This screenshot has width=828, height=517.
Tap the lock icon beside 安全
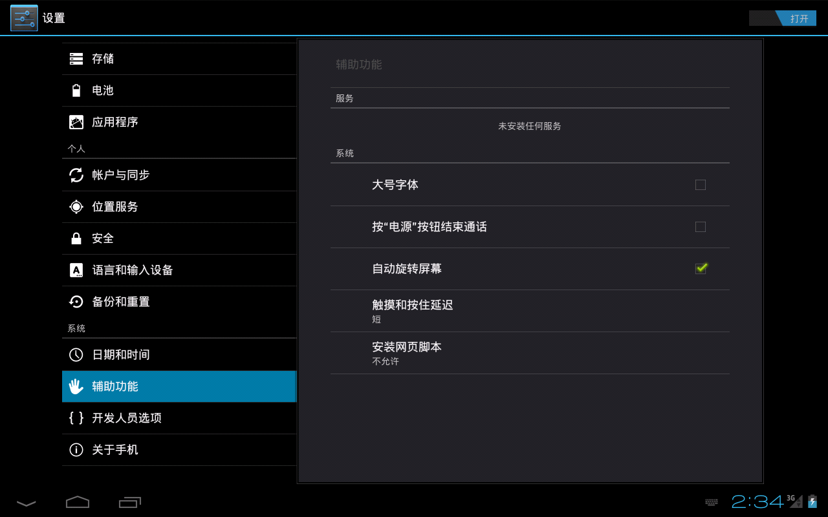tap(76, 238)
